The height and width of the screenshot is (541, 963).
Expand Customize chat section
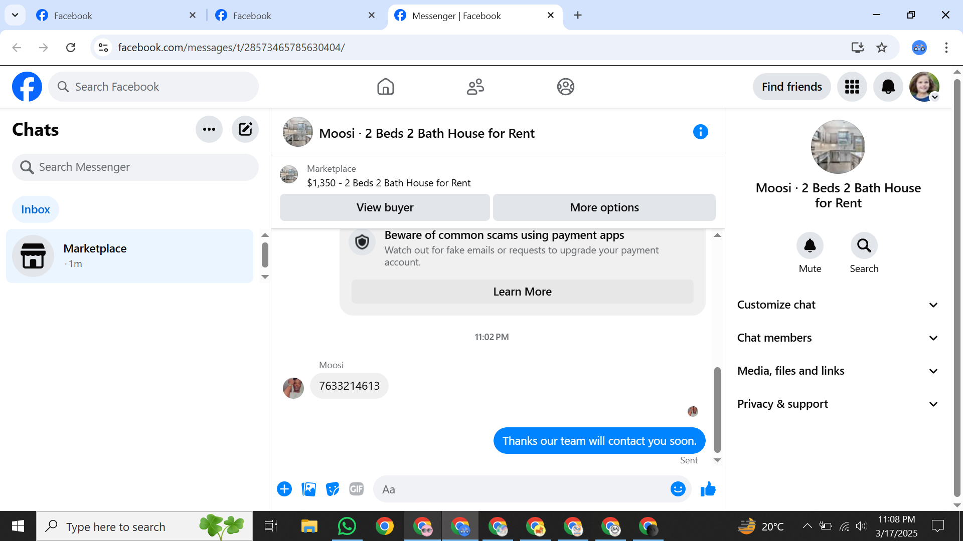pos(837,305)
